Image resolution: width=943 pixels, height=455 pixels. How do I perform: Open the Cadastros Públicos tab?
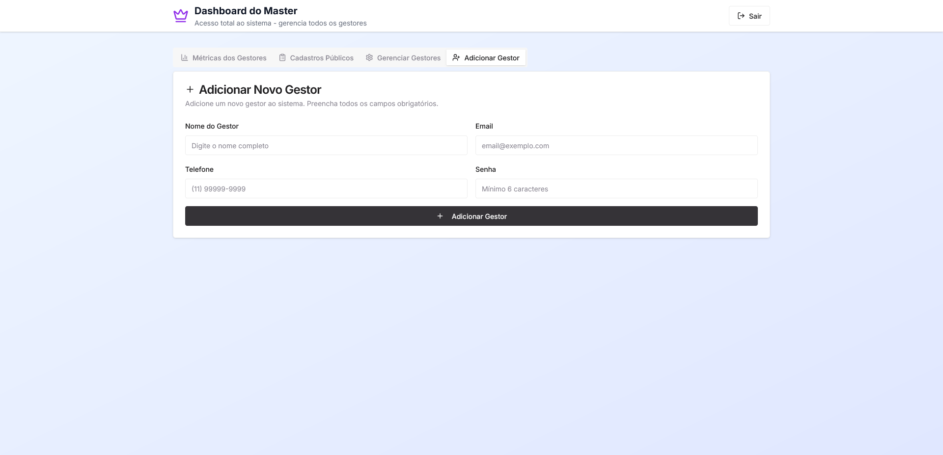click(321, 58)
